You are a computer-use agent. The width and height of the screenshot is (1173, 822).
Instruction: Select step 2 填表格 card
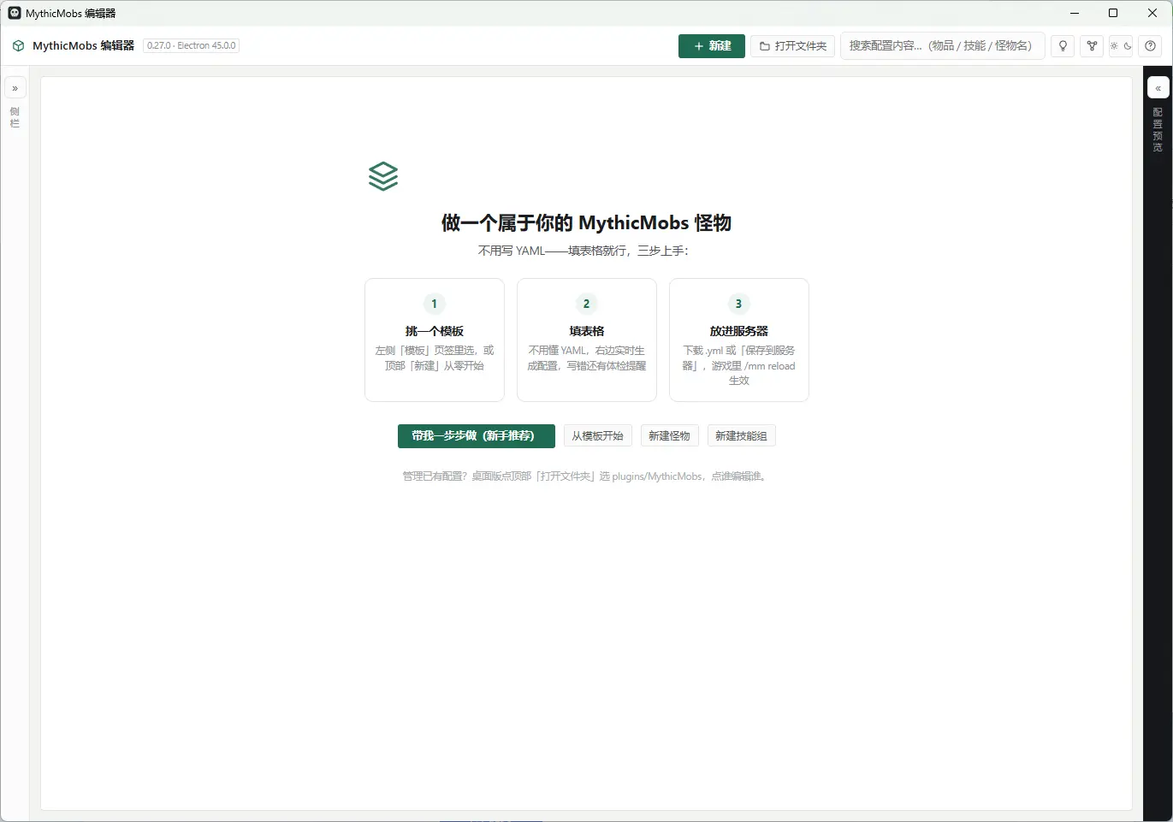[587, 340]
